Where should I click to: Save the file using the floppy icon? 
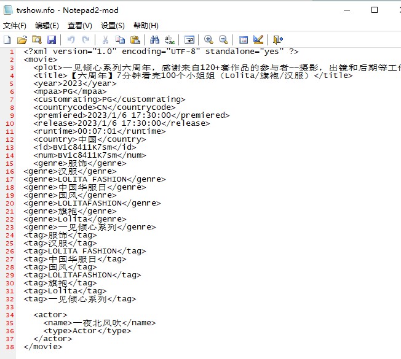(52, 40)
